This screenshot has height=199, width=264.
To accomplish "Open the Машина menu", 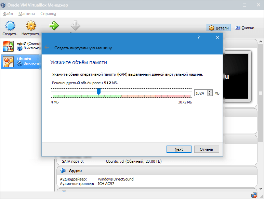I will click(27, 14).
